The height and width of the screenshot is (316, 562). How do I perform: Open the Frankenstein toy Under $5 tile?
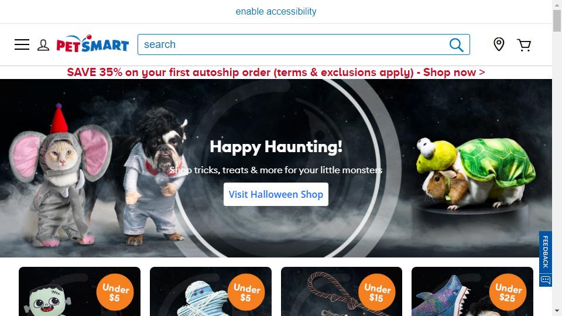pyautogui.click(x=80, y=291)
